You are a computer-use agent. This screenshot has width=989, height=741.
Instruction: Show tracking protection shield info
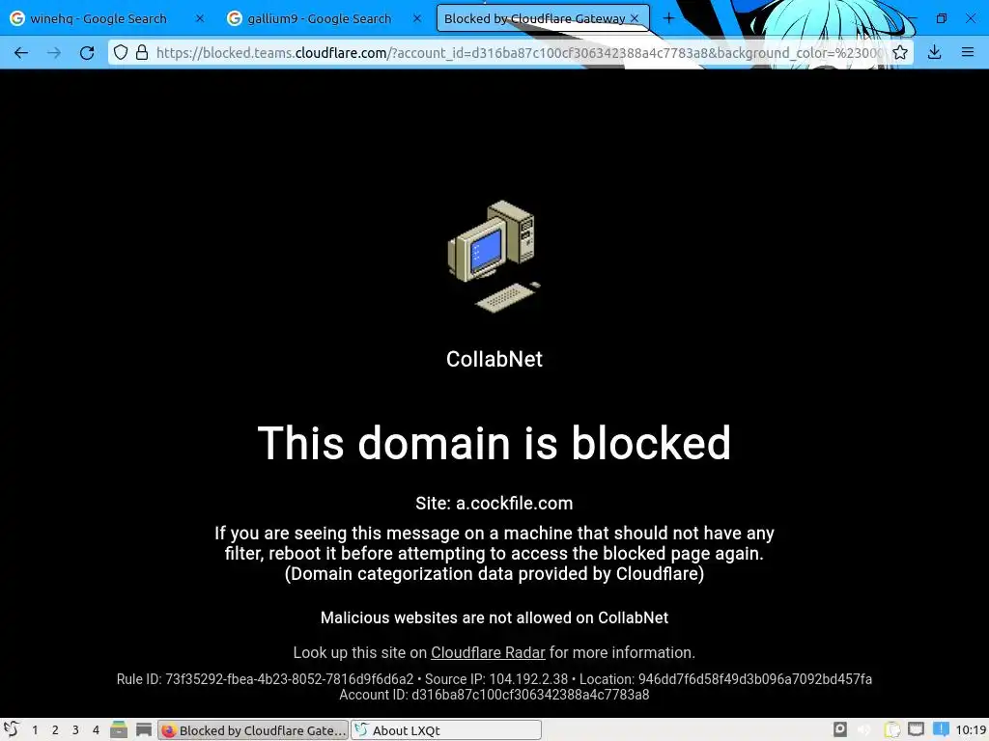(x=121, y=53)
